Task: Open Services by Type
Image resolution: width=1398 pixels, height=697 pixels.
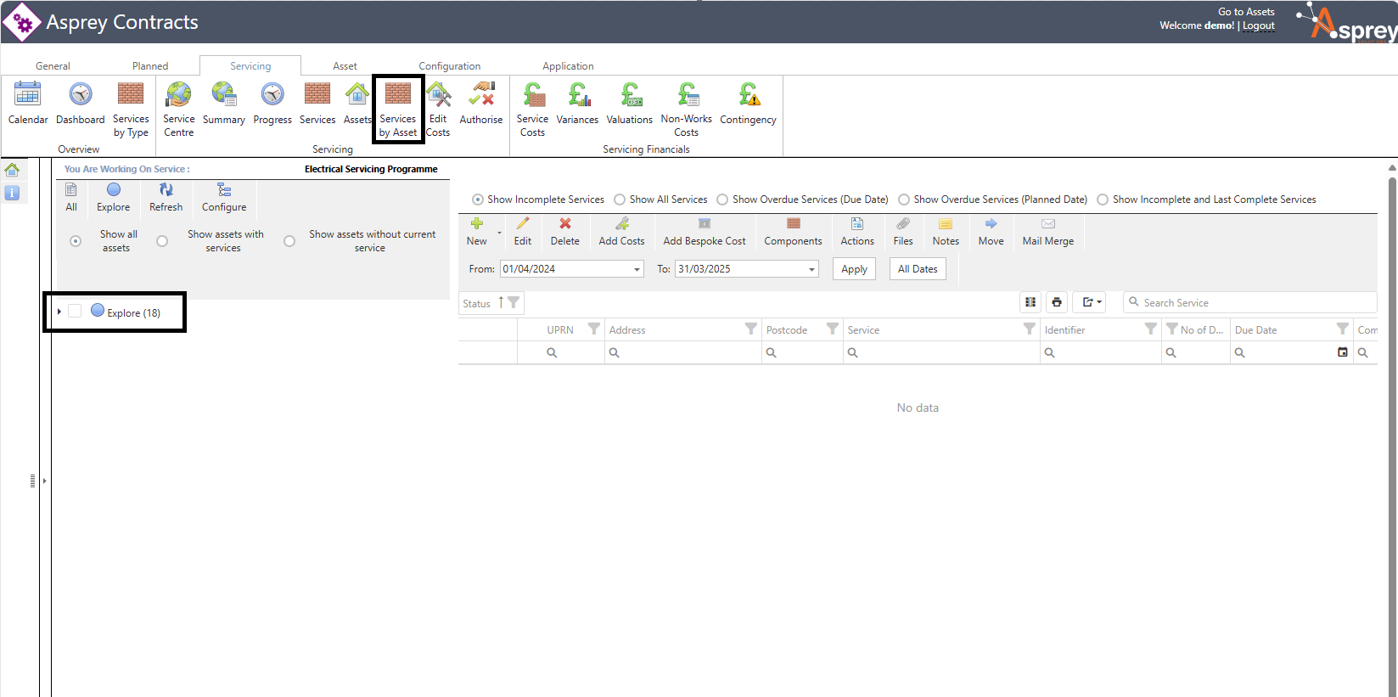Action: point(131,109)
